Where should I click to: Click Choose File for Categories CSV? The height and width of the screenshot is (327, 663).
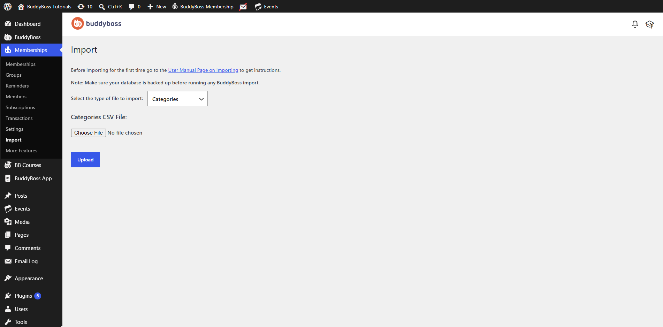[x=89, y=133]
